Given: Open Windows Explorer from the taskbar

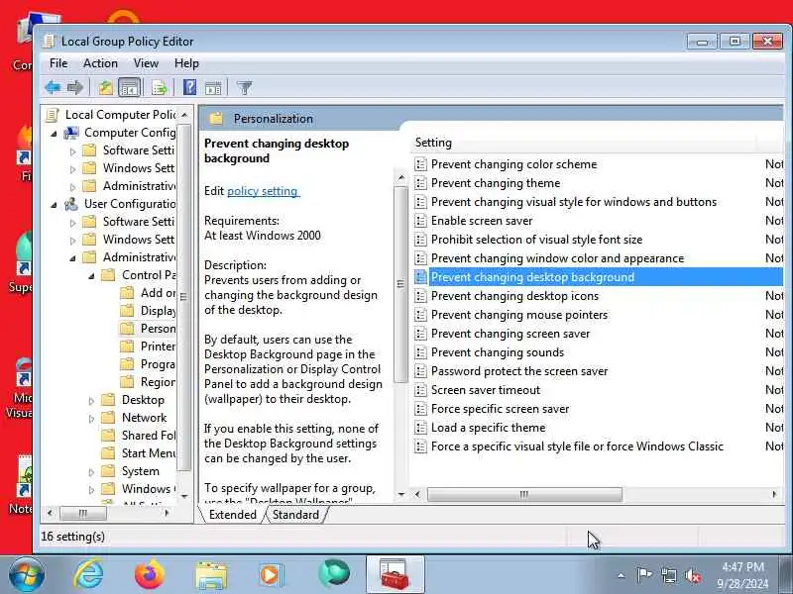Looking at the screenshot, I should 211,575.
